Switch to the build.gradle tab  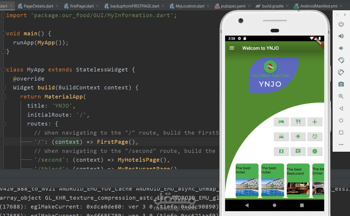pos(273,6)
